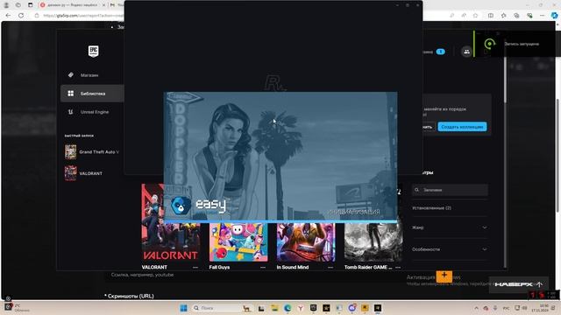Add page to favorites star in Edge
Screen dimensions: 561x315
[475, 16]
